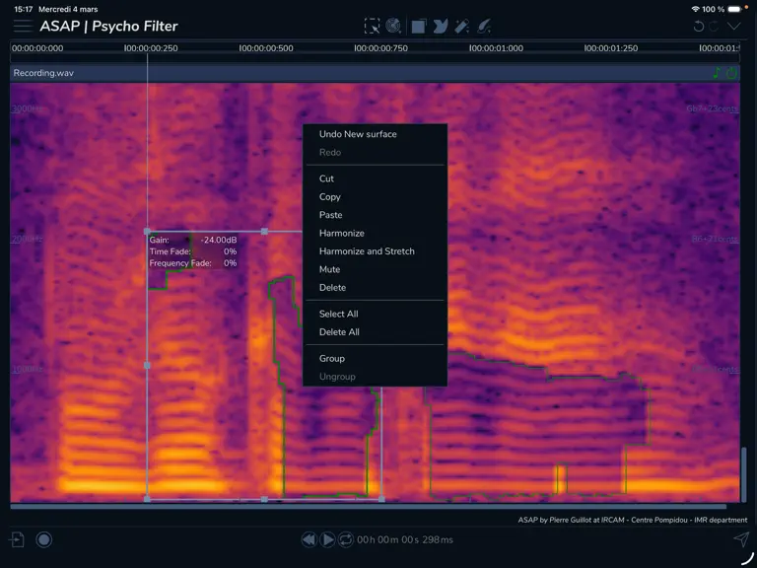Click the Gain -24.00dB value field
The image size is (757, 568).
219,240
